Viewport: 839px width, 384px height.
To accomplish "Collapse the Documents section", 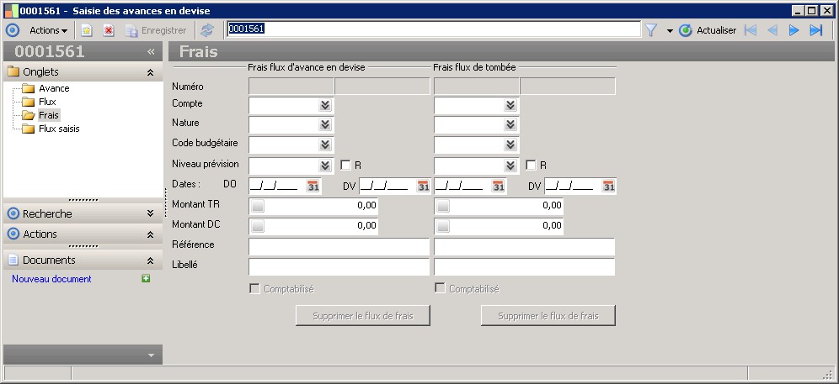I will coord(150,260).
